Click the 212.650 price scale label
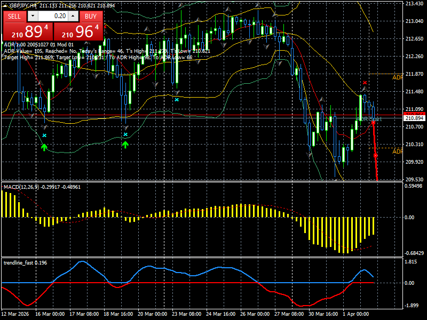The image size is (427, 320). pos(415,38)
